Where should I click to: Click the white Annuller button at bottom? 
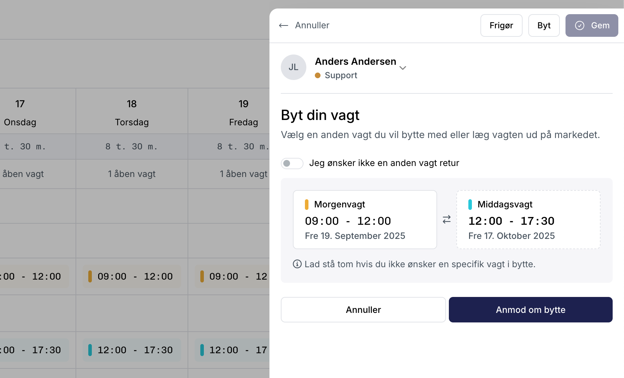(x=363, y=310)
